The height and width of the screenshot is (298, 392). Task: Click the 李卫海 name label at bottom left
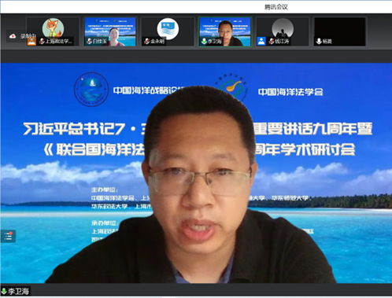(x=18, y=291)
